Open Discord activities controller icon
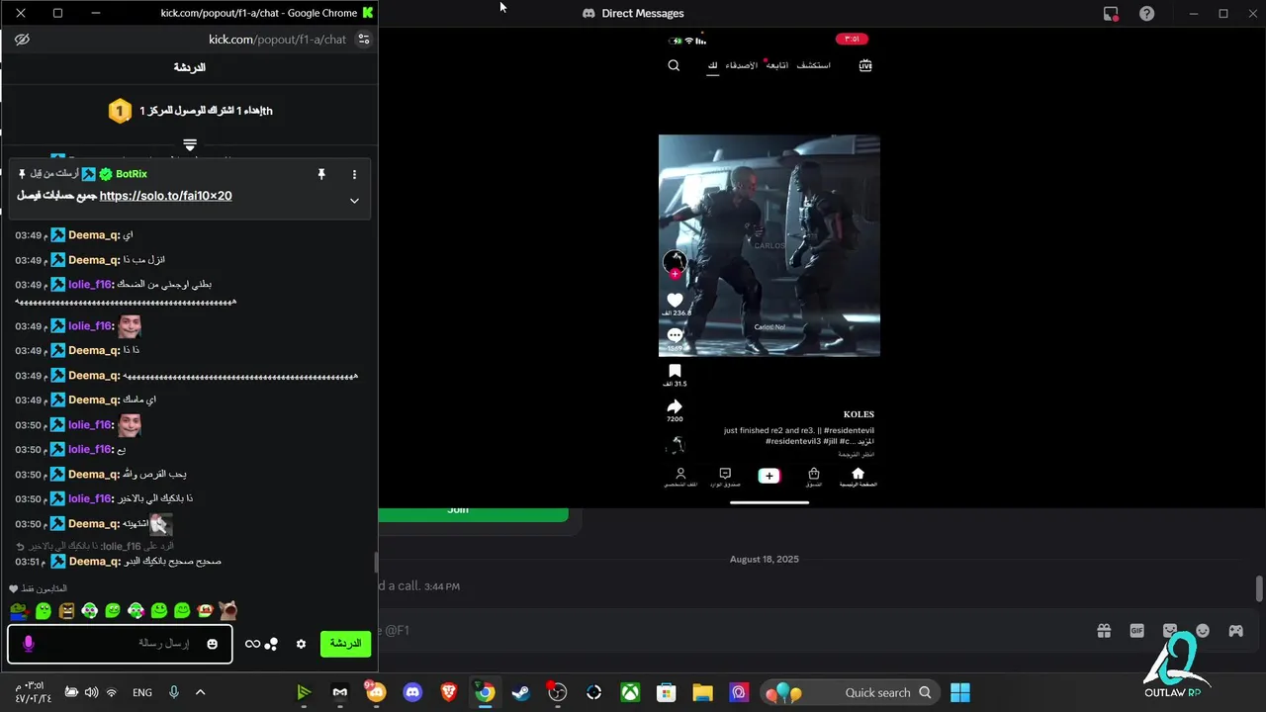 [x=1235, y=631]
